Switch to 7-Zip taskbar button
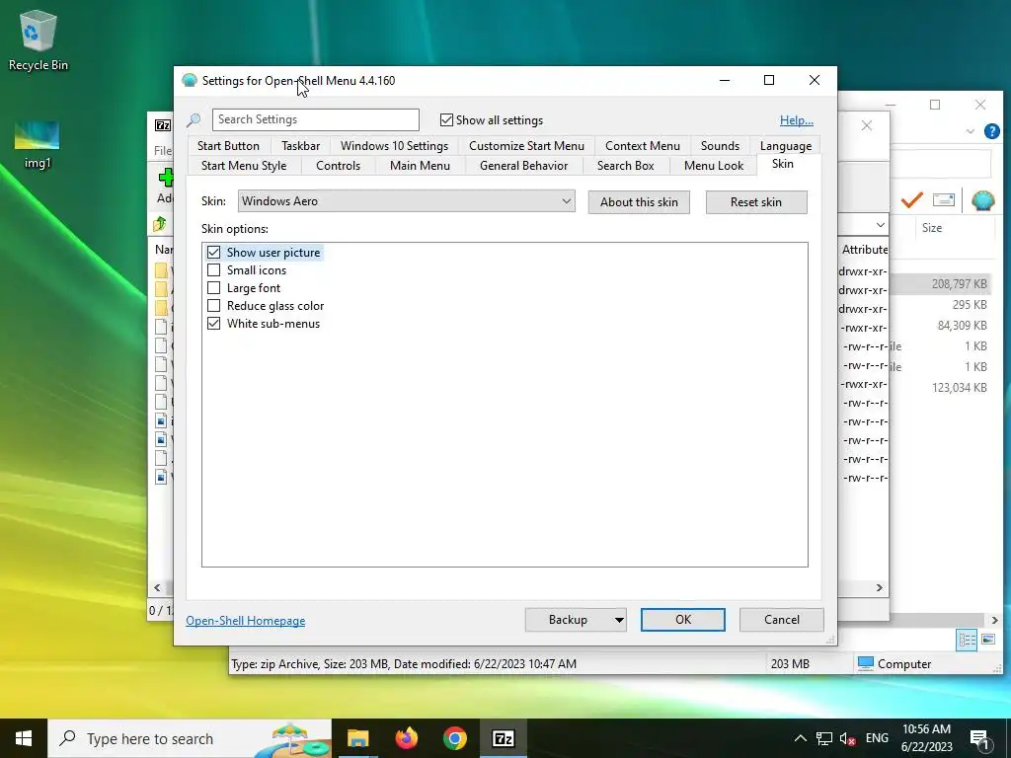The height and width of the screenshot is (758, 1011). click(503, 738)
